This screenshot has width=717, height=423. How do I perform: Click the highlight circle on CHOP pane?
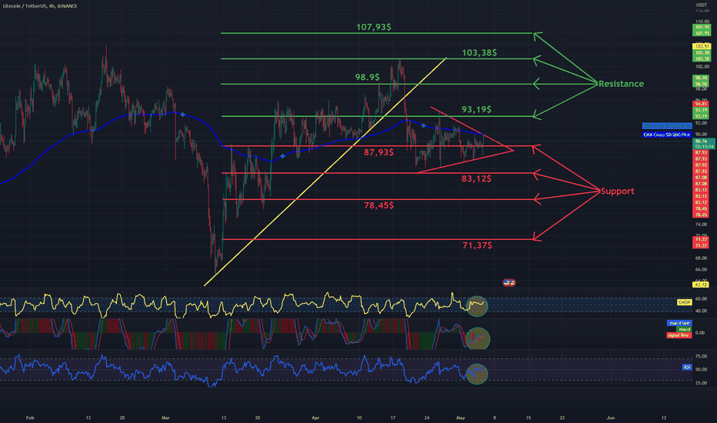[x=477, y=306]
